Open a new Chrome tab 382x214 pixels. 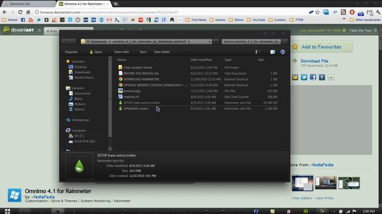click(115, 4)
